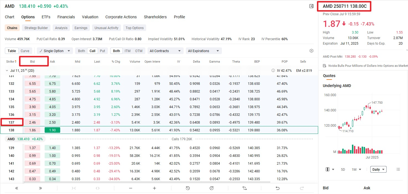Open the Profile tab
Viewport: 408px width, 194px height.
click(179, 17)
